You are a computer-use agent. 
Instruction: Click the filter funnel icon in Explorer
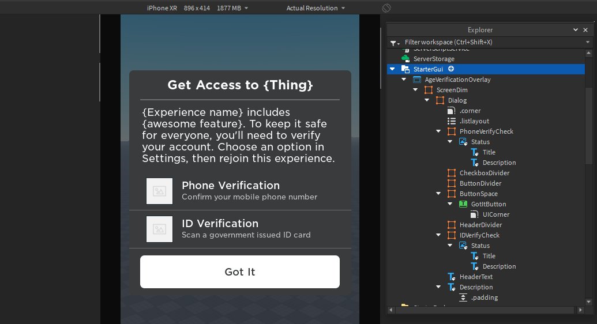point(393,43)
